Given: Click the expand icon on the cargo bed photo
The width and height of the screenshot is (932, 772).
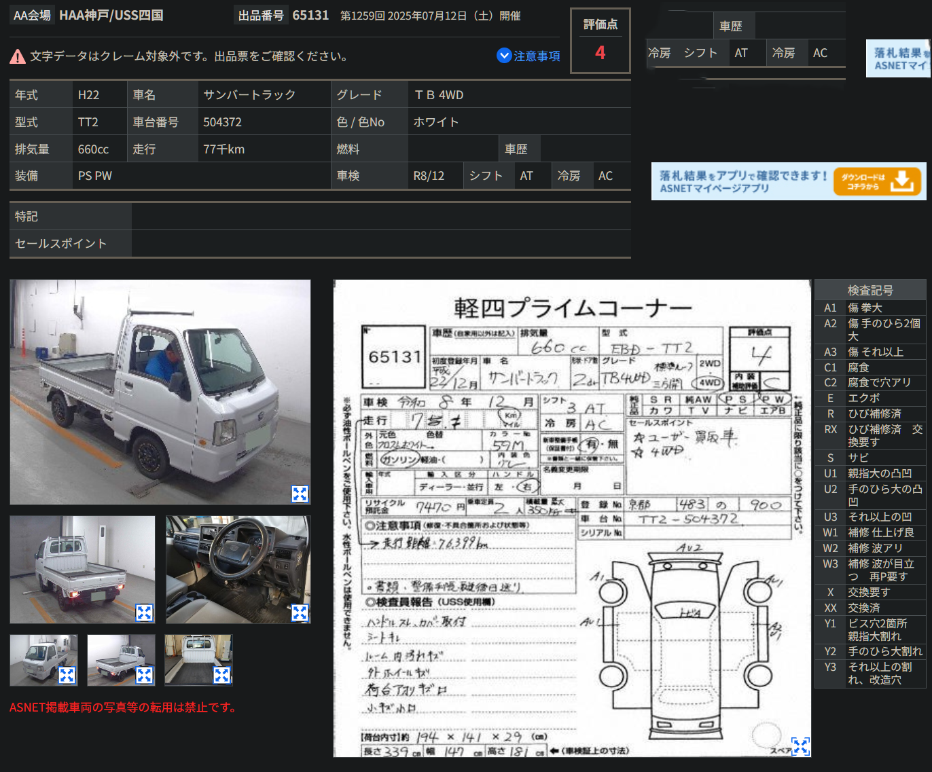Looking at the screenshot, I should [222, 675].
